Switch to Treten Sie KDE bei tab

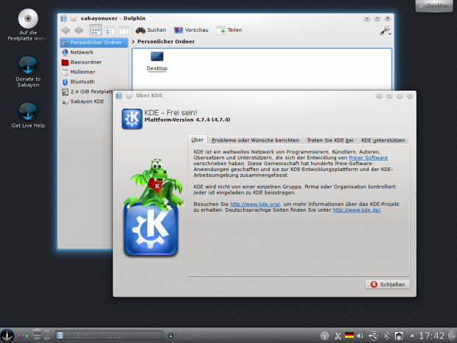(330, 140)
